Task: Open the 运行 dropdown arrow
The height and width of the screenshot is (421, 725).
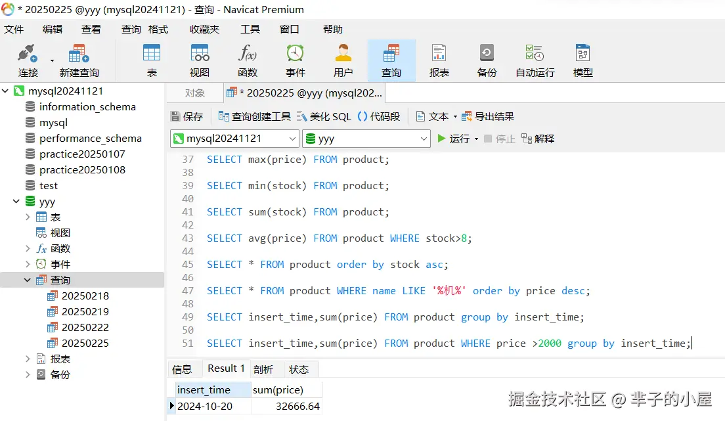Action: [x=476, y=139]
